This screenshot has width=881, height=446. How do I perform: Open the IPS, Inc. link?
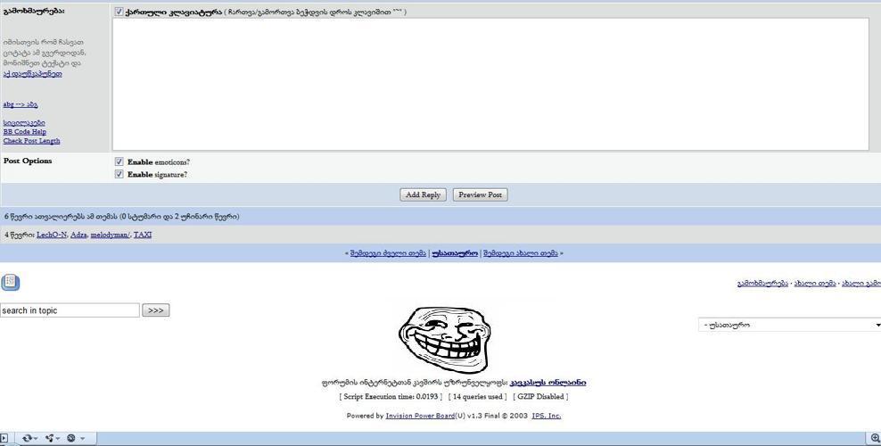point(546,416)
